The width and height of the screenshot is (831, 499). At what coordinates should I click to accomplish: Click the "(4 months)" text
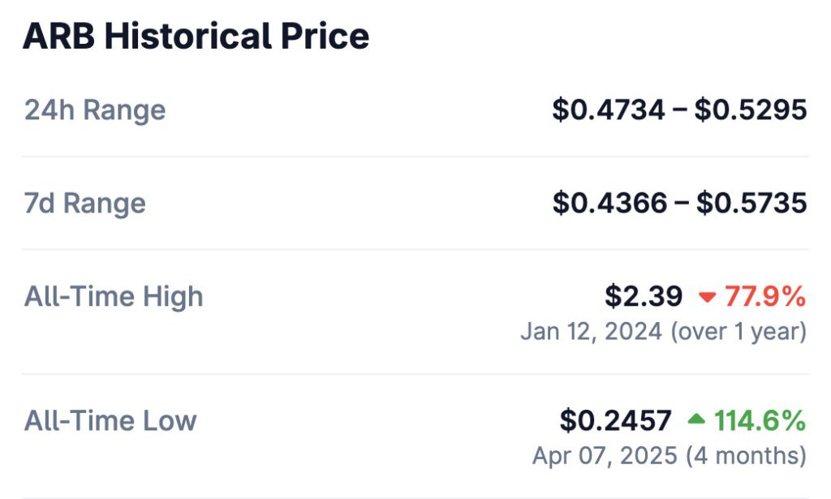[746, 455]
